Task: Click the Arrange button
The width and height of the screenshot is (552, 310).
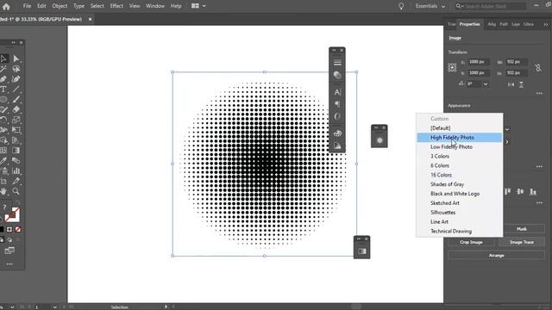Action: pos(497,256)
